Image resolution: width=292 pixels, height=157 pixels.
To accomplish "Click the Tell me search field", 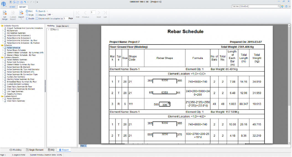I will tap(254, 6).
